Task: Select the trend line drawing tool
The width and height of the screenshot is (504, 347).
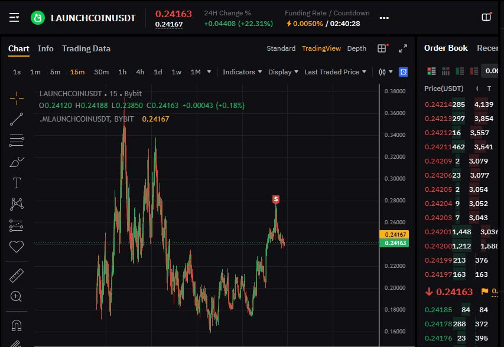Action: [17, 119]
